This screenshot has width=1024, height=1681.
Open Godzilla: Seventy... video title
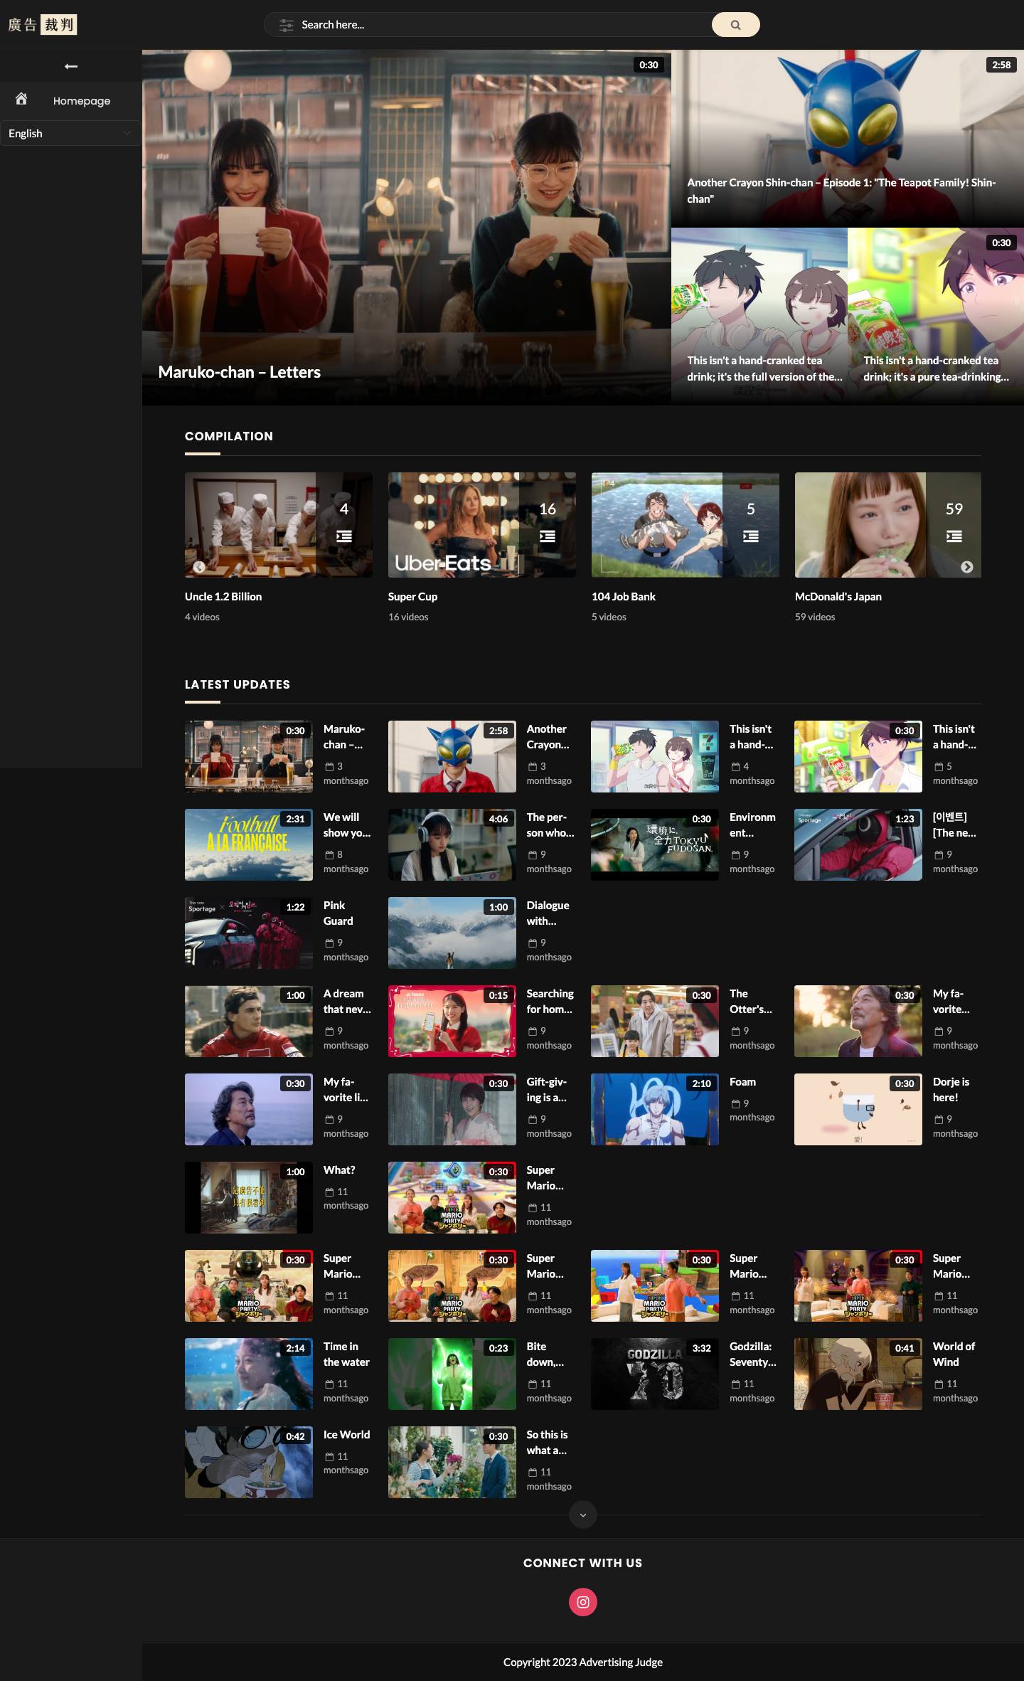(x=753, y=1354)
